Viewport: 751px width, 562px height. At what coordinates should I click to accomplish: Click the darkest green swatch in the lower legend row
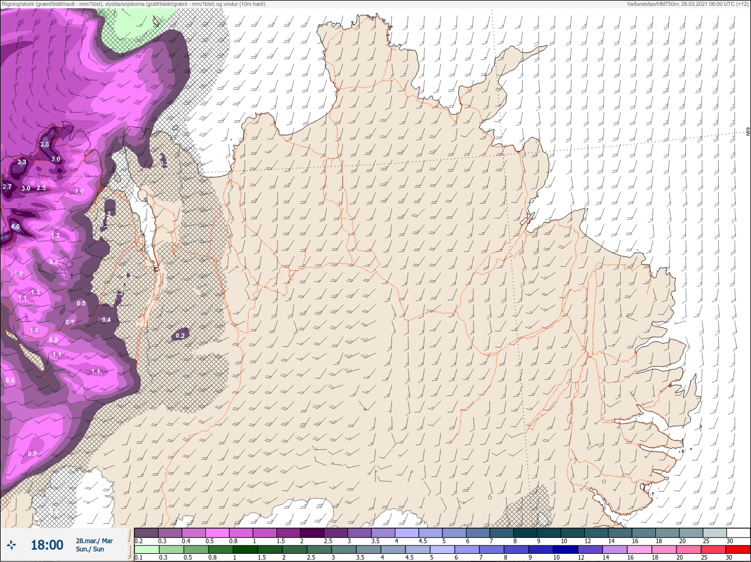244,550
